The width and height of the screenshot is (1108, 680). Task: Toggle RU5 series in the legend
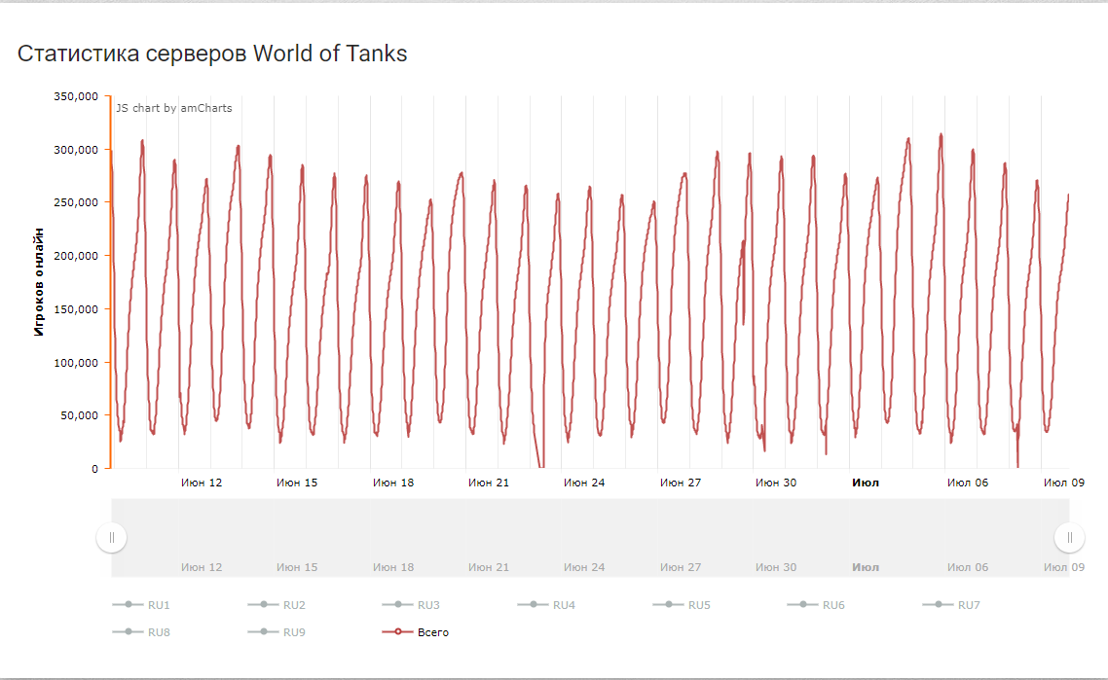pyautogui.click(x=682, y=604)
